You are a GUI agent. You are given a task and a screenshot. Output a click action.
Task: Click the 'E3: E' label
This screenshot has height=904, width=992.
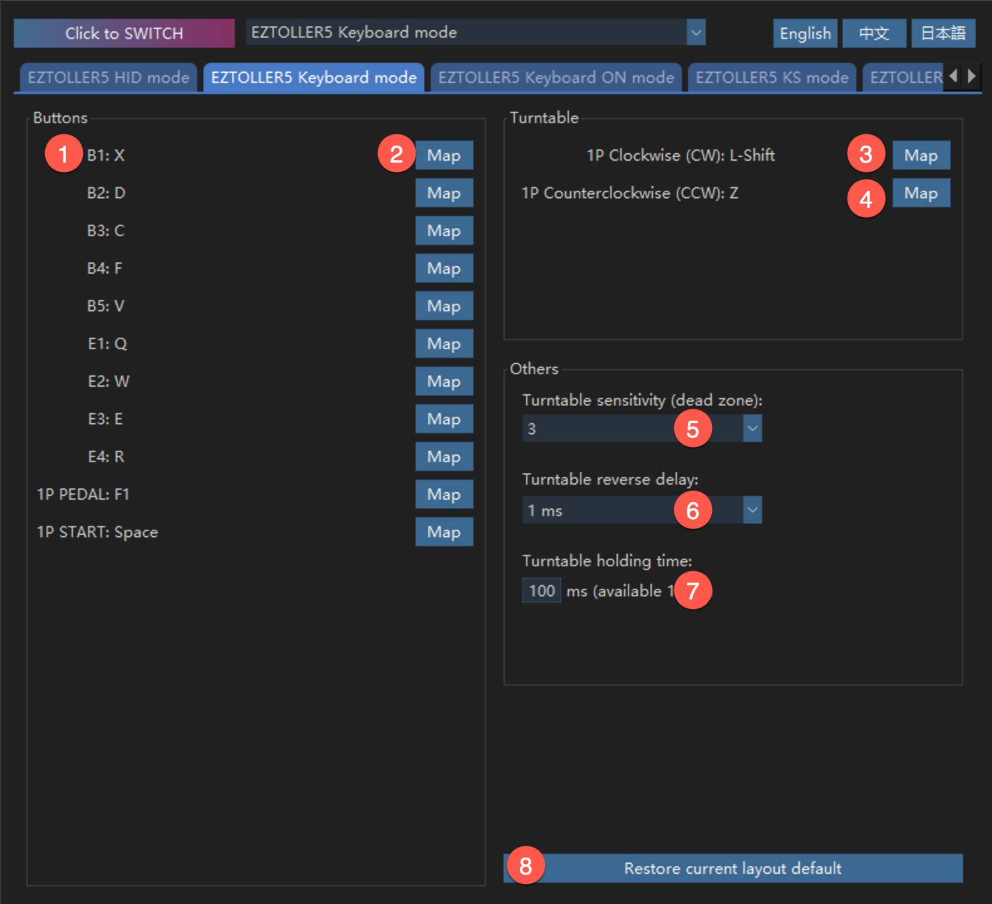pyautogui.click(x=105, y=419)
